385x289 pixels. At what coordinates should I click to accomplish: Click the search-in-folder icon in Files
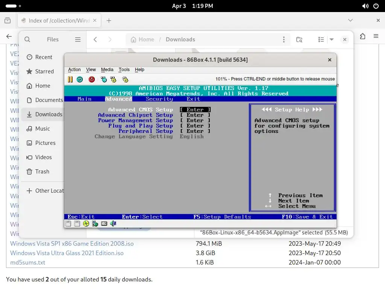tap(299, 39)
